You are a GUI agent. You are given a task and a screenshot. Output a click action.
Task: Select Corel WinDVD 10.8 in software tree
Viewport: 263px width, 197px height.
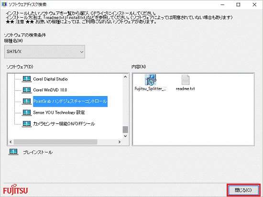[50, 90]
